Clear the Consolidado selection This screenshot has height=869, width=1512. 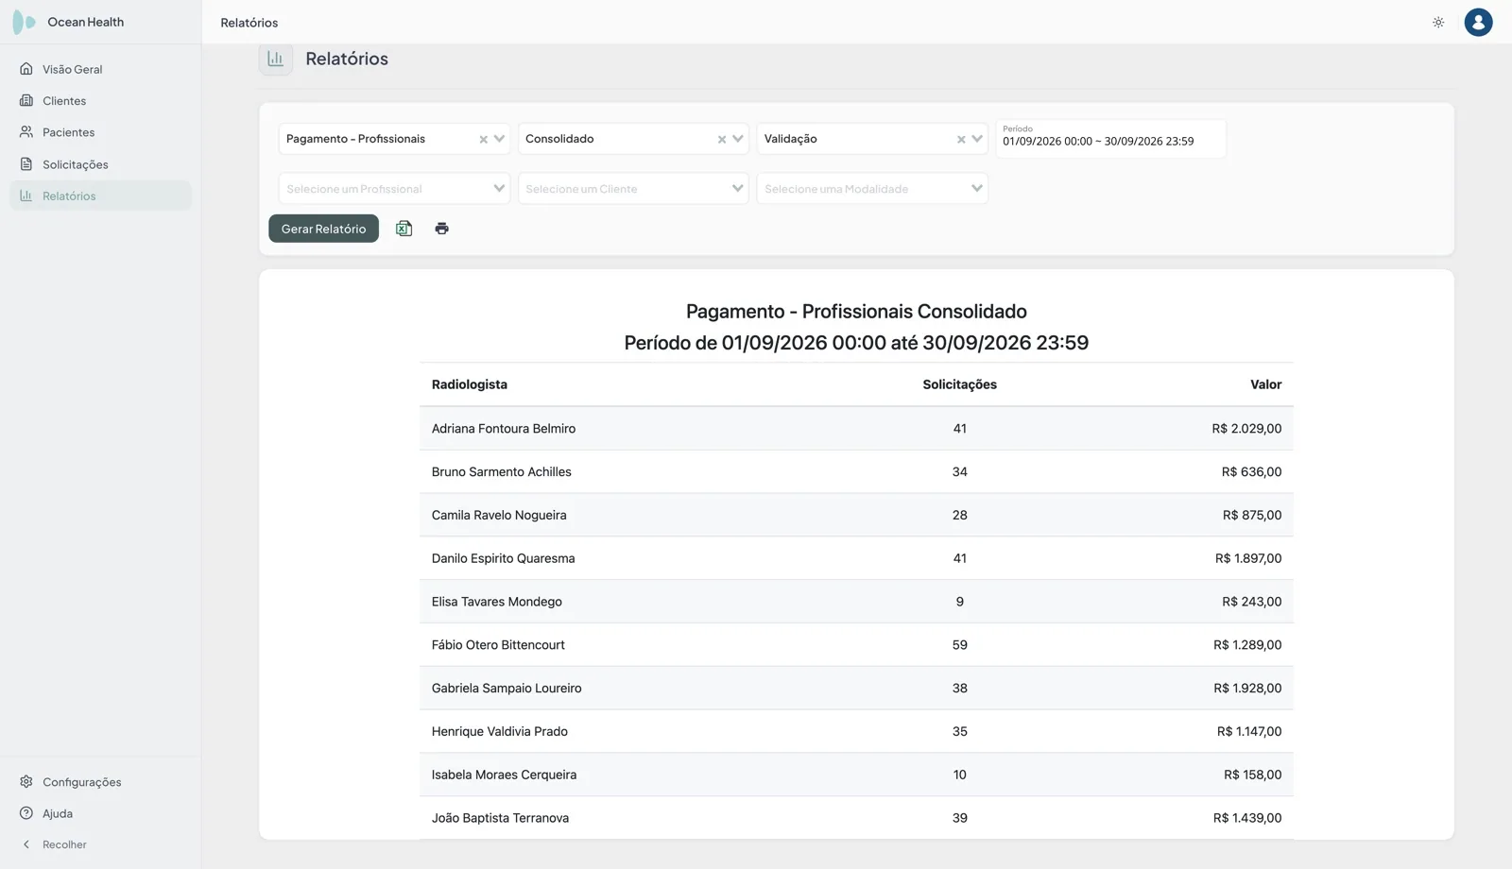(x=722, y=139)
